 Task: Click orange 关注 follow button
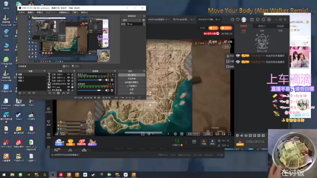point(213,28)
